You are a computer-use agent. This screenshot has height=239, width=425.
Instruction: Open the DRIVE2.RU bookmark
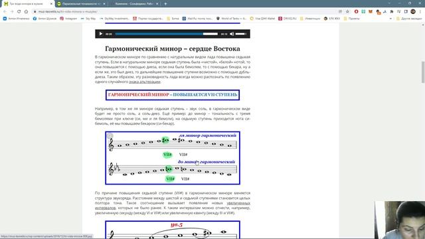pyautogui.click(x=288, y=19)
